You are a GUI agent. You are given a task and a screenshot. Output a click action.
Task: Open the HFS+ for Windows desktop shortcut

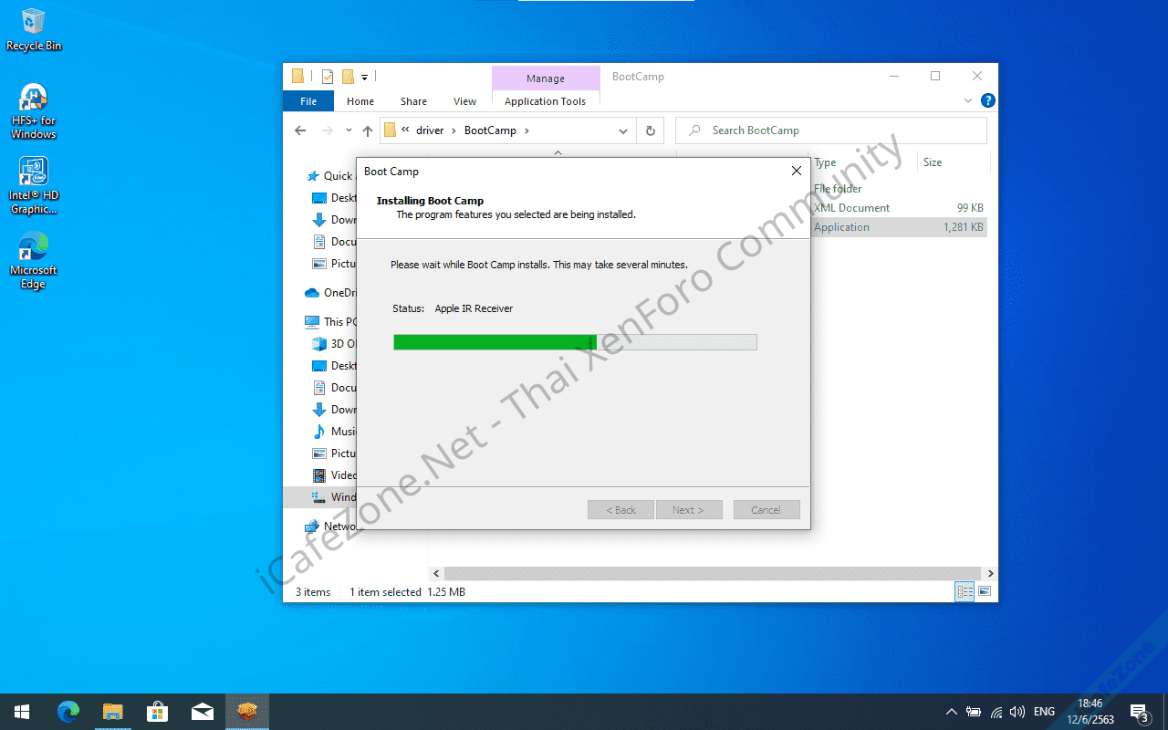coord(34,110)
